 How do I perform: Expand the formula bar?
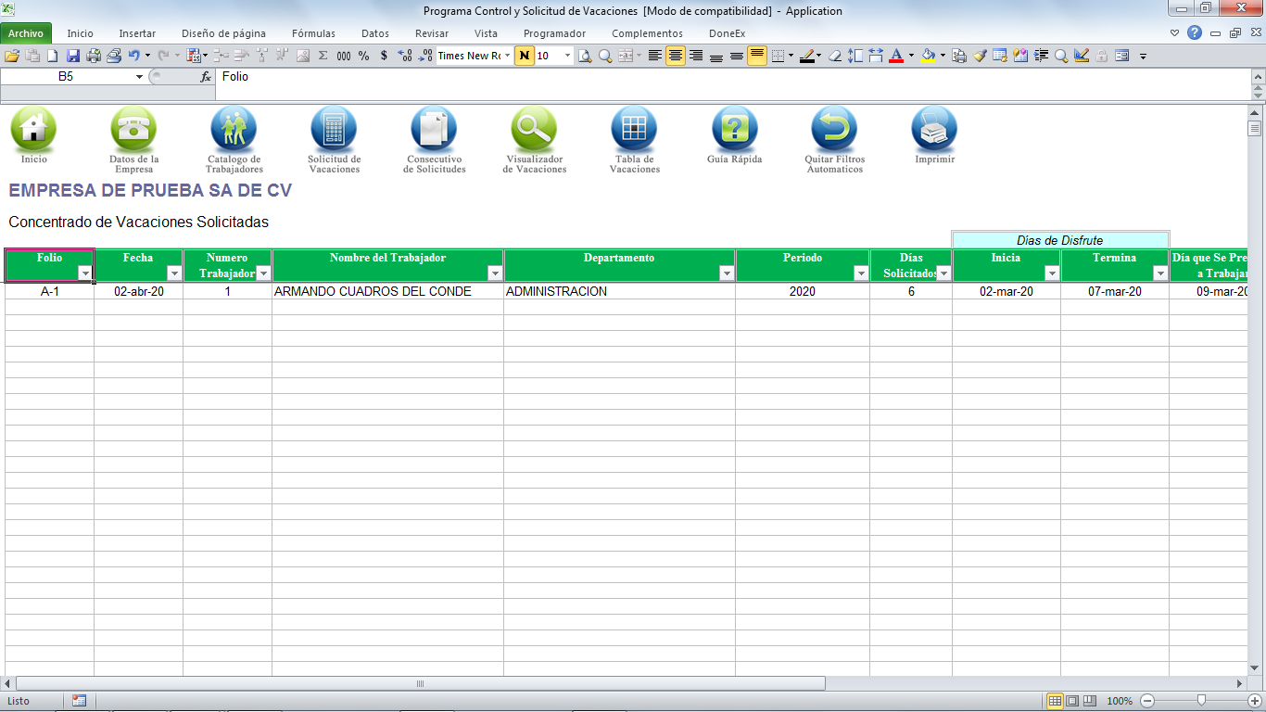(1258, 75)
